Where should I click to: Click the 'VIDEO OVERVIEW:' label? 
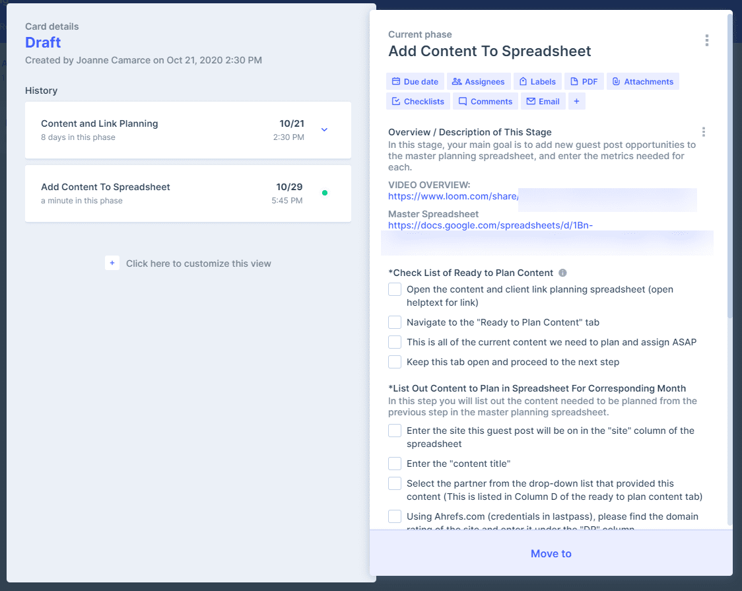(429, 185)
